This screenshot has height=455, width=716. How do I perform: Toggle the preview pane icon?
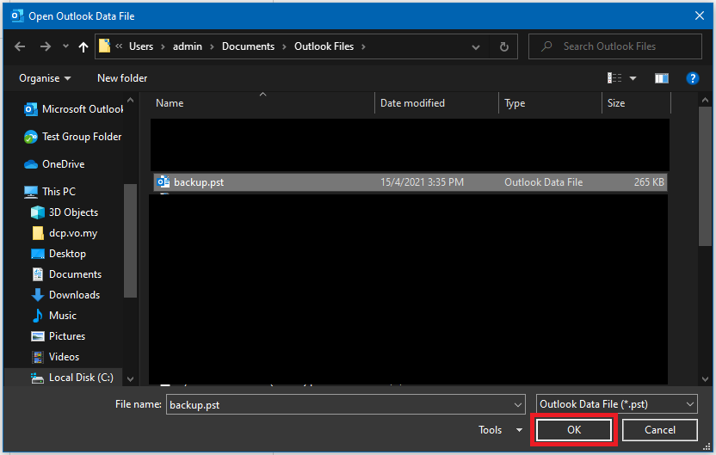click(x=661, y=78)
